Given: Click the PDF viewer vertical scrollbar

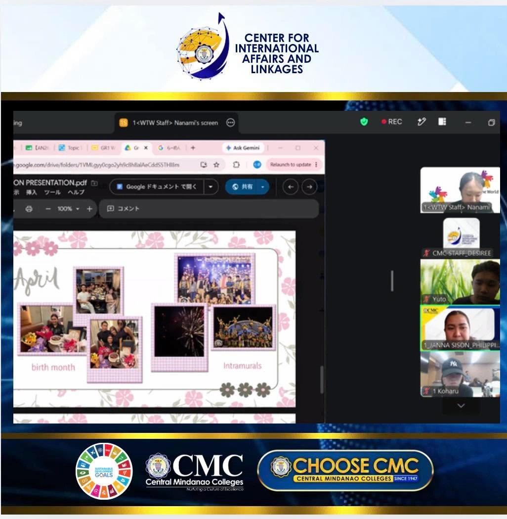Looking at the screenshot, I should point(322,379).
